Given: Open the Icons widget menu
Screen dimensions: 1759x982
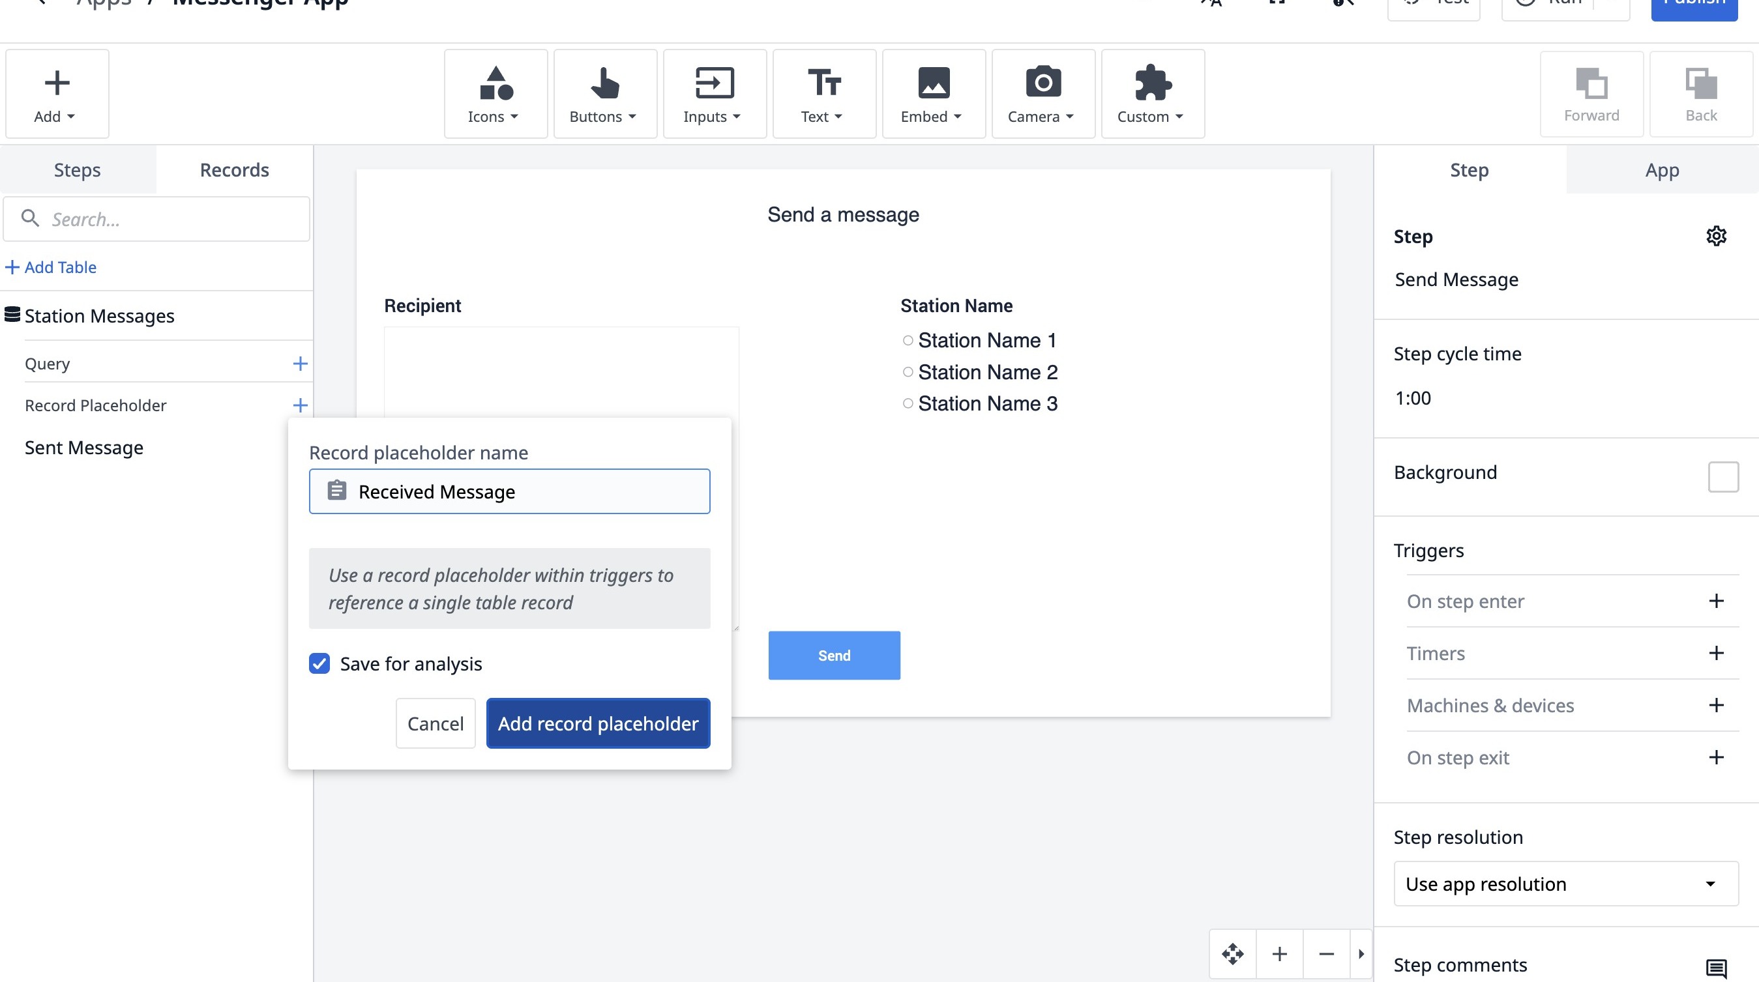Looking at the screenshot, I should 495,94.
